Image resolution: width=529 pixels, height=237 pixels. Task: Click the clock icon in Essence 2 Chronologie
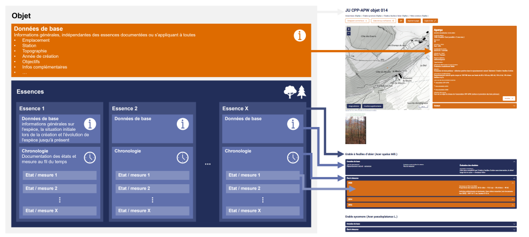tap(182, 158)
